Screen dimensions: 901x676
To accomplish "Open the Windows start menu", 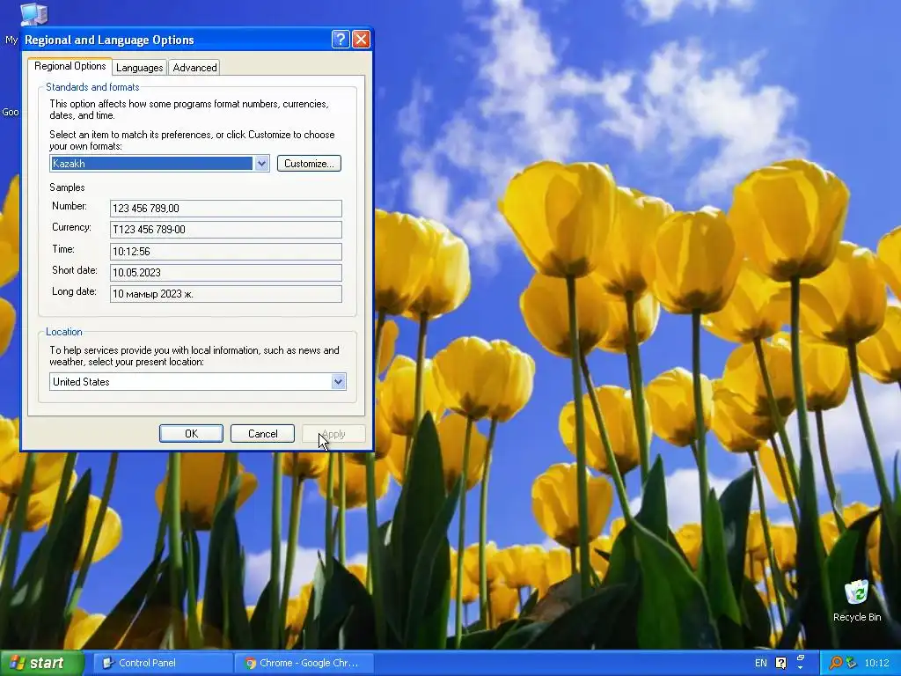I will (x=41, y=663).
